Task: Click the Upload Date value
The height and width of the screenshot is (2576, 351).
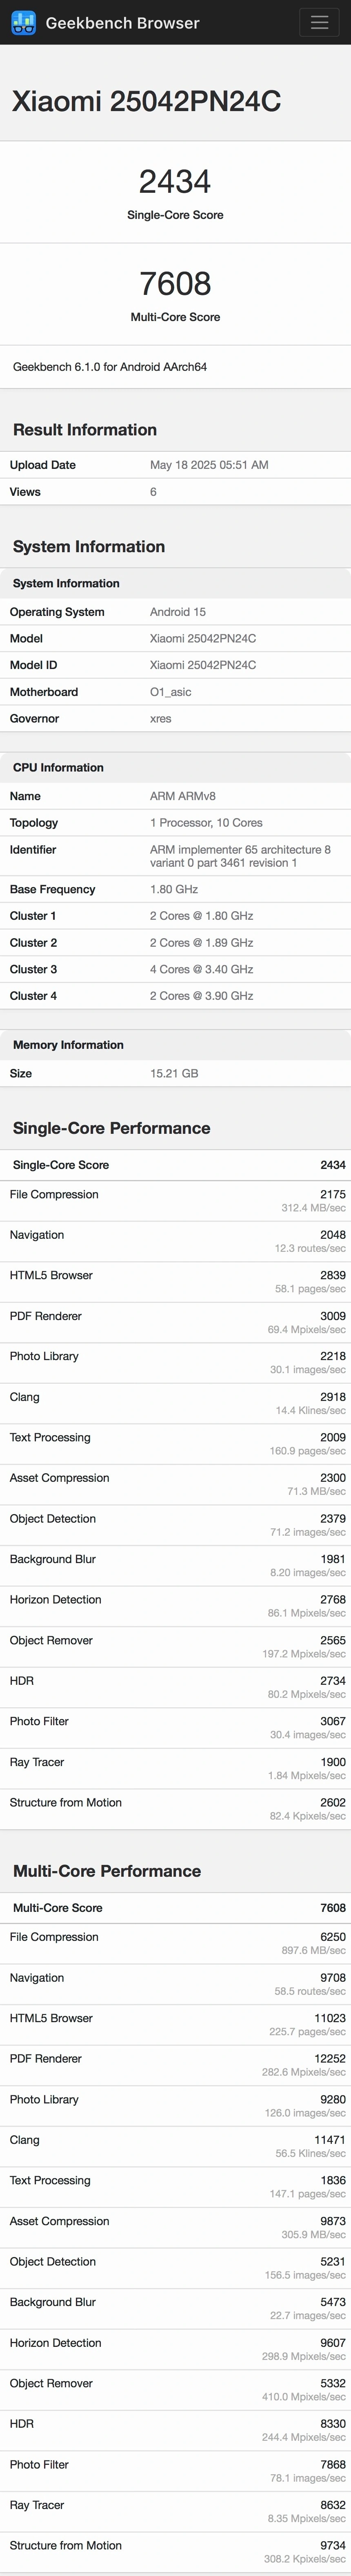Action: [209, 465]
